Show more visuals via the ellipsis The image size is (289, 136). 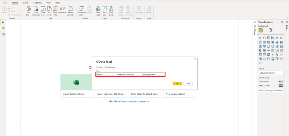click(x=264, y=63)
